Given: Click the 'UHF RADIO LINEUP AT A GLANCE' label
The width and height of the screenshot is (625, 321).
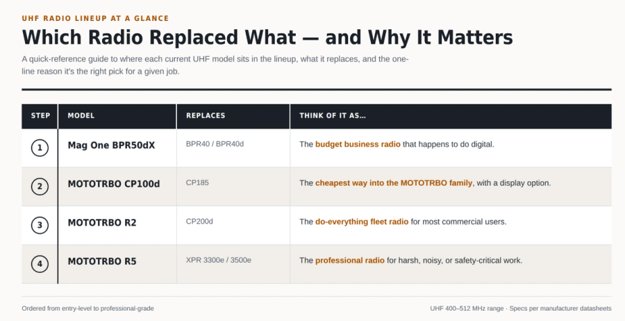Looking at the screenshot, I should tap(95, 18).
